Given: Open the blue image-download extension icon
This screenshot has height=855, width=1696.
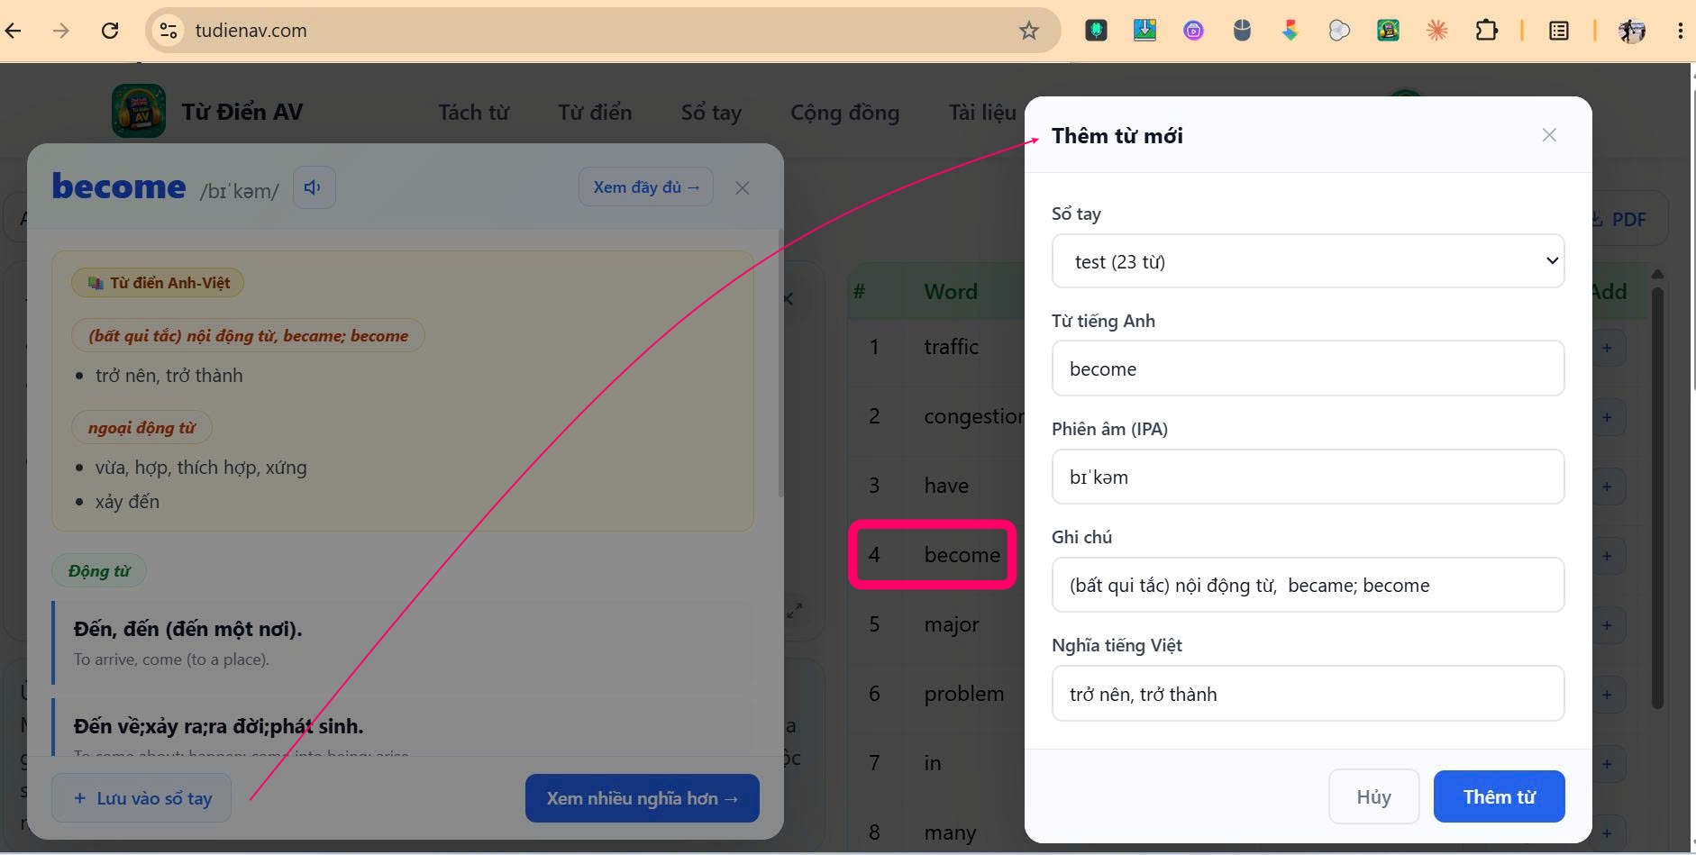Looking at the screenshot, I should (x=1144, y=31).
